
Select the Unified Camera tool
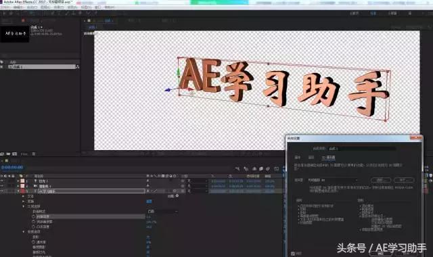point(31,13)
